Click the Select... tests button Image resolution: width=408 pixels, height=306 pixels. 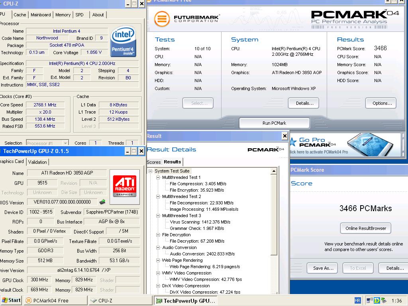(x=198, y=103)
